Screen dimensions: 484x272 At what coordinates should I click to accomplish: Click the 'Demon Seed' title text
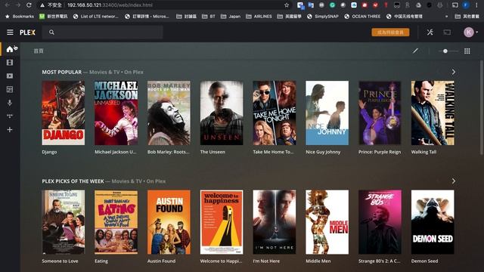pyautogui.click(x=424, y=261)
